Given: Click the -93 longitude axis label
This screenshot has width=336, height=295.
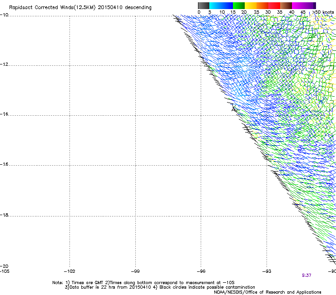Looking at the screenshot, I should click(267, 271).
